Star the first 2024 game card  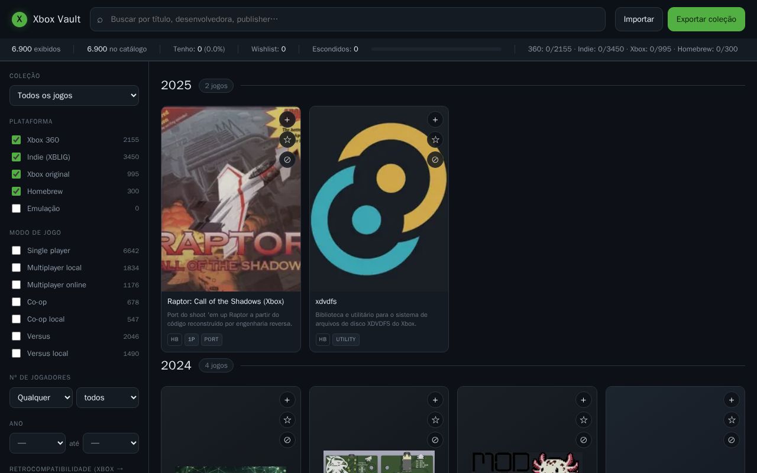pos(287,420)
